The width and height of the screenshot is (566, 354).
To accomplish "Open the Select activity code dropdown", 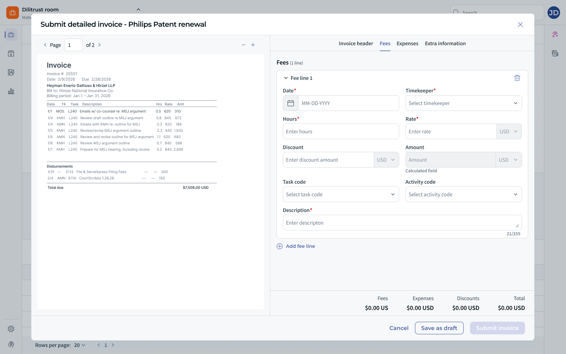I will coord(464,194).
